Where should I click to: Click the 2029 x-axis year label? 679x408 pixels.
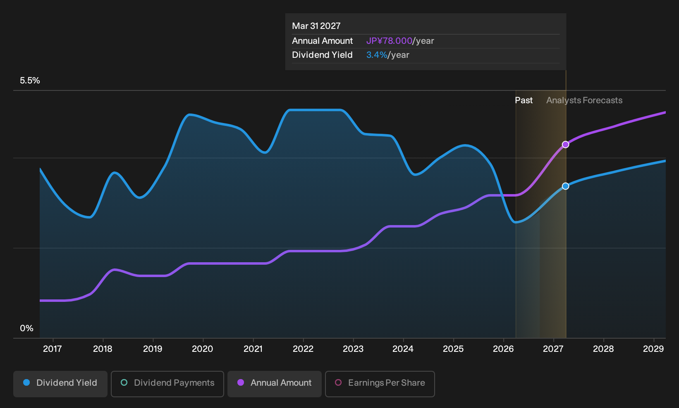[653, 349]
